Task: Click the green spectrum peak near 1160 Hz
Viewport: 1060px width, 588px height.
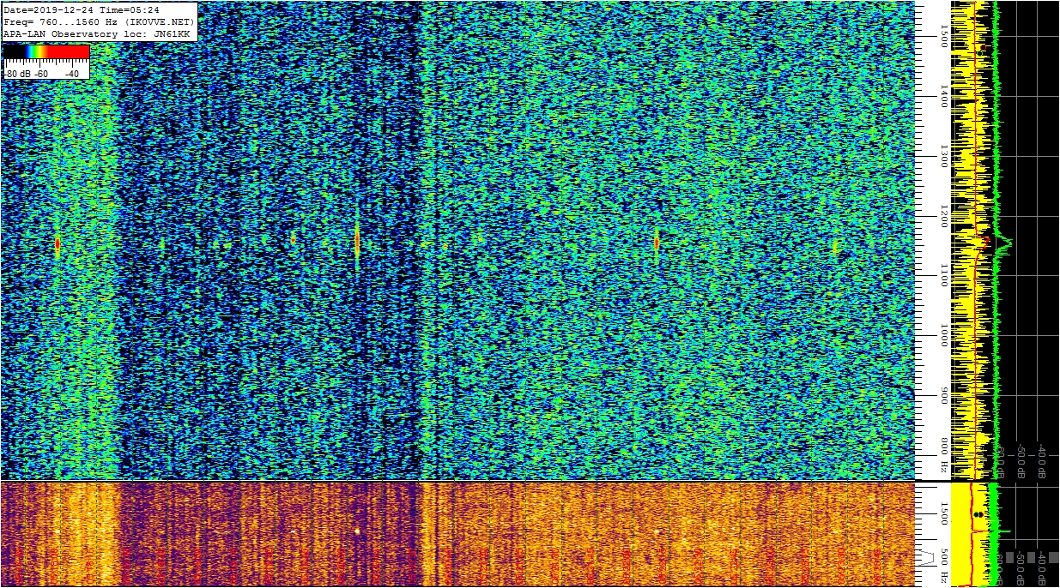Action: (x=1005, y=243)
